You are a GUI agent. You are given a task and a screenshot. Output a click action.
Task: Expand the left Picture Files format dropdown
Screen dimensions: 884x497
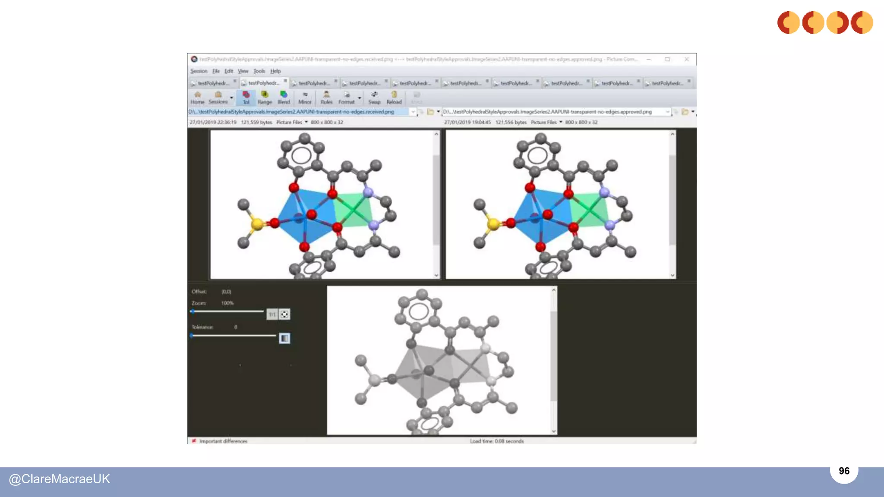(x=306, y=122)
